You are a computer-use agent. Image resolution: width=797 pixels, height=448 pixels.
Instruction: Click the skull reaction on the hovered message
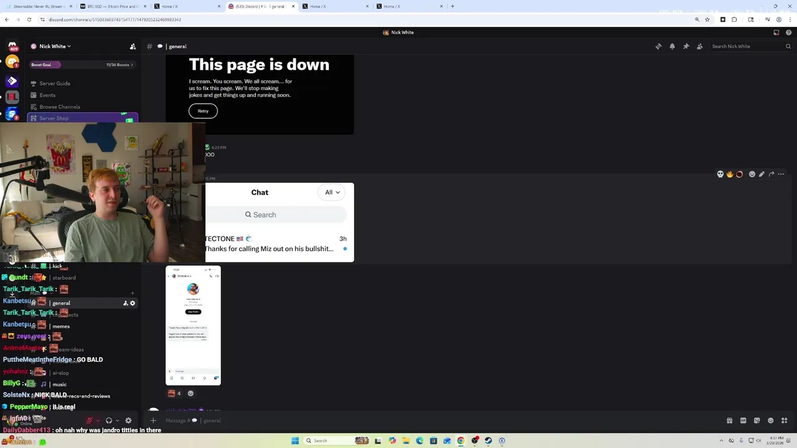[720, 174]
